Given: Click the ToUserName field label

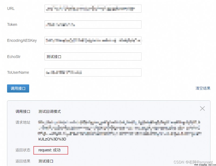Looking at the screenshot, I should click(x=18, y=72).
